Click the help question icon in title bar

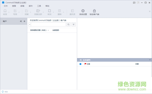tap(138, 3)
